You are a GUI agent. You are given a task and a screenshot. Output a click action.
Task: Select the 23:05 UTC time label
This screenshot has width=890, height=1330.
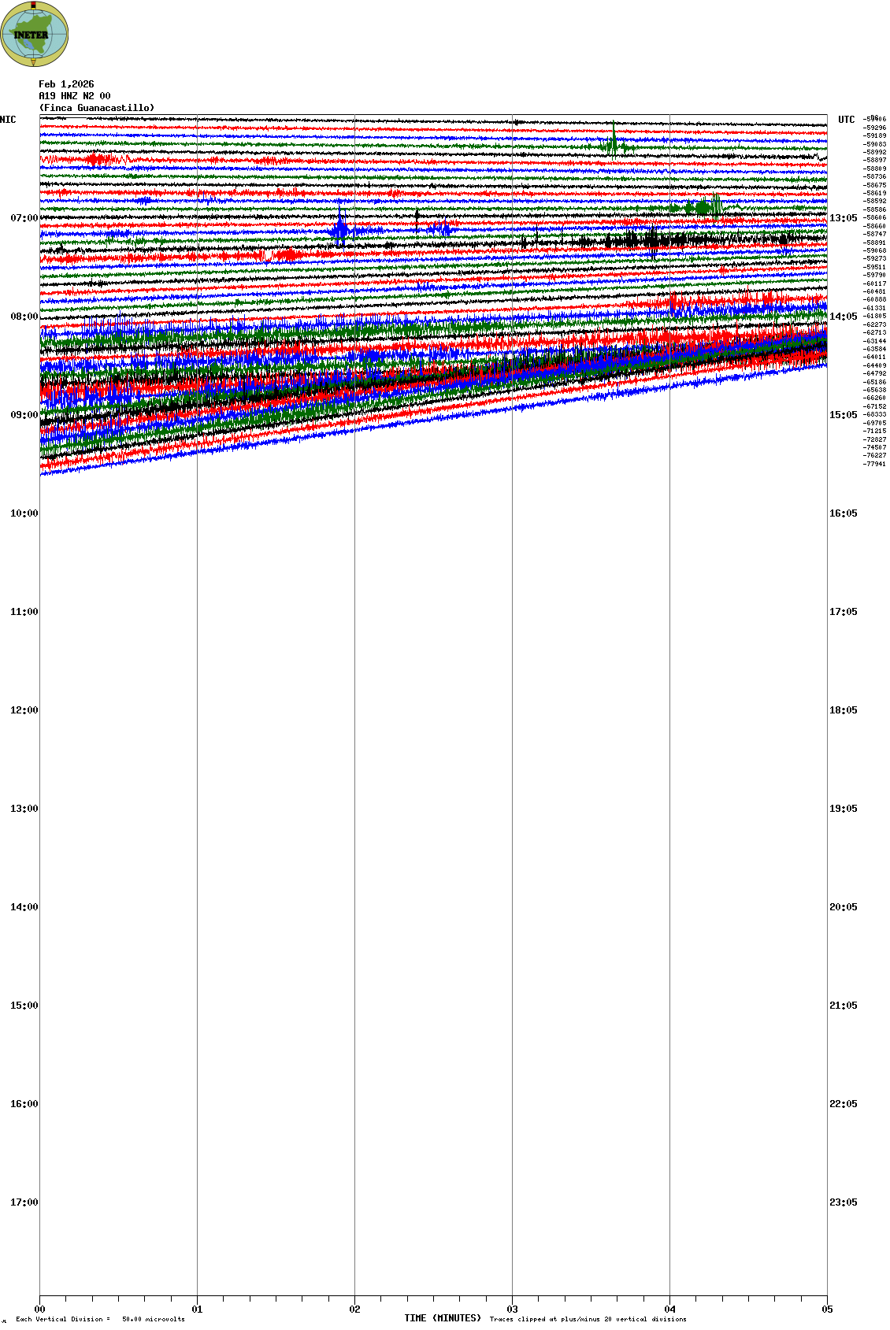click(x=843, y=1202)
